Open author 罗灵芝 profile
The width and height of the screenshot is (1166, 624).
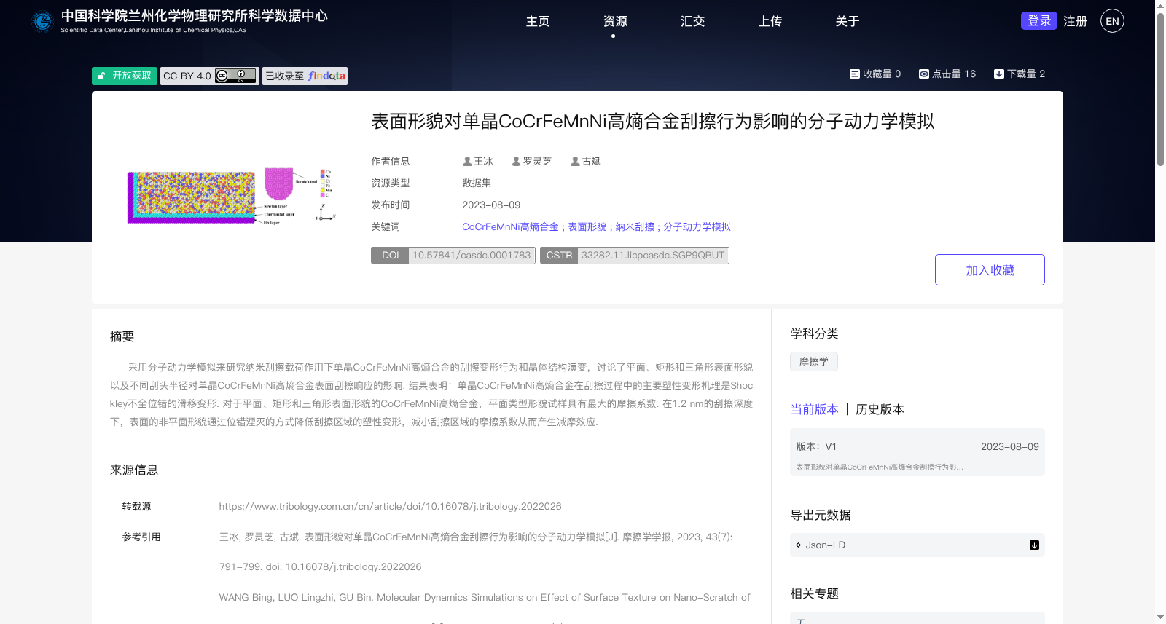pos(532,161)
